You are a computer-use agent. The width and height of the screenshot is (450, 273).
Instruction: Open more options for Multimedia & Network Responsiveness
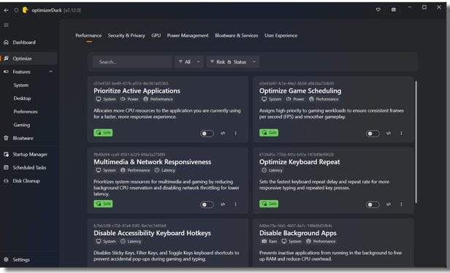click(x=236, y=204)
